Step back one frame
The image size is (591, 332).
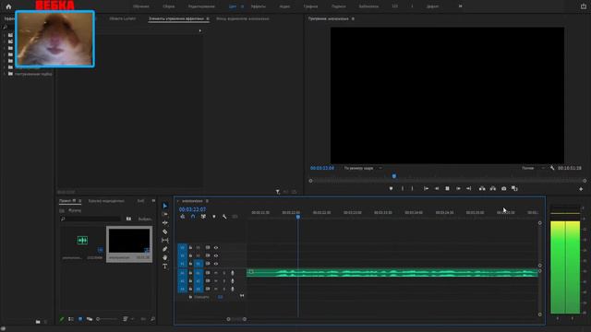[437, 188]
